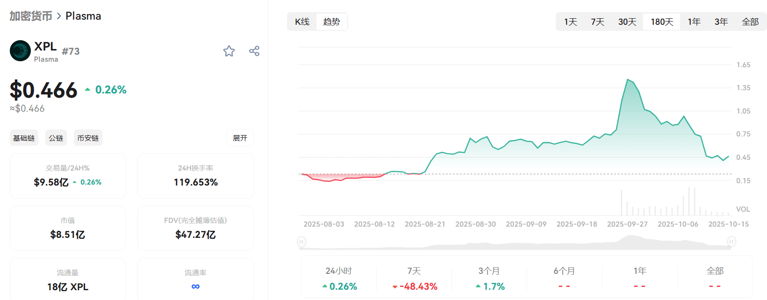The height and width of the screenshot is (300, 767).
Task: Expand tags with 展开 button
Action: 240,138
